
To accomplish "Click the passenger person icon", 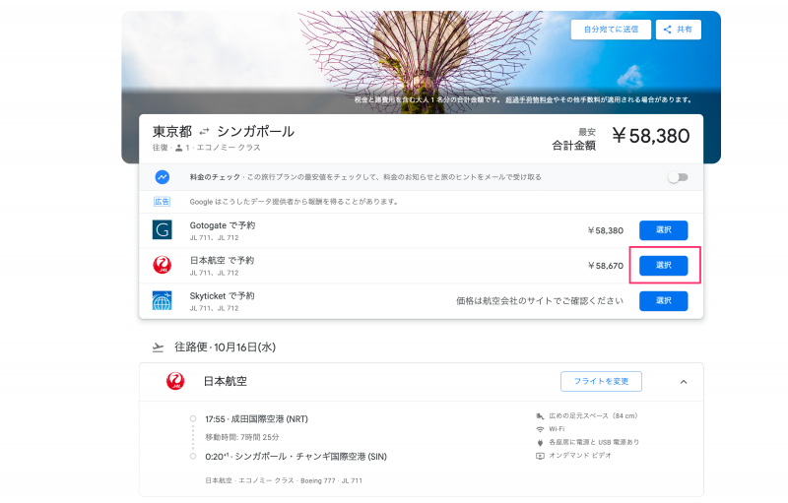I will 178,148.
